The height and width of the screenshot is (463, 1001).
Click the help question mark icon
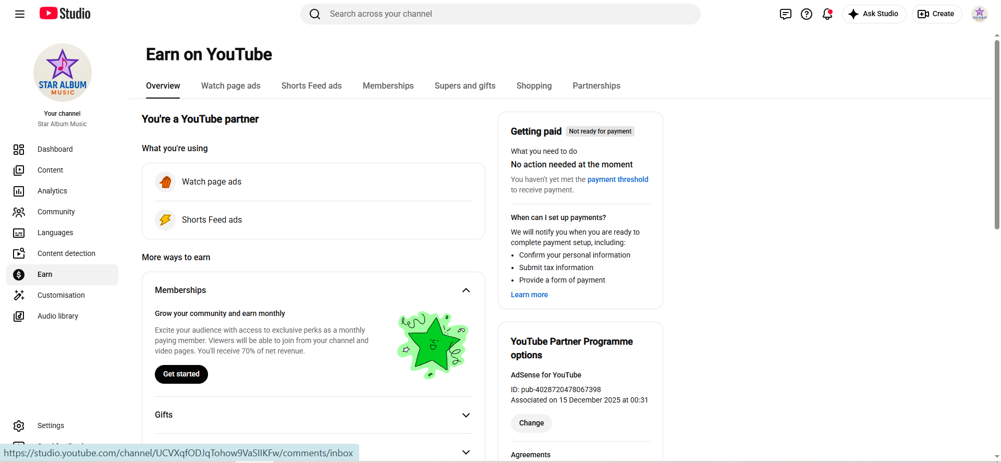coord(807,14)
